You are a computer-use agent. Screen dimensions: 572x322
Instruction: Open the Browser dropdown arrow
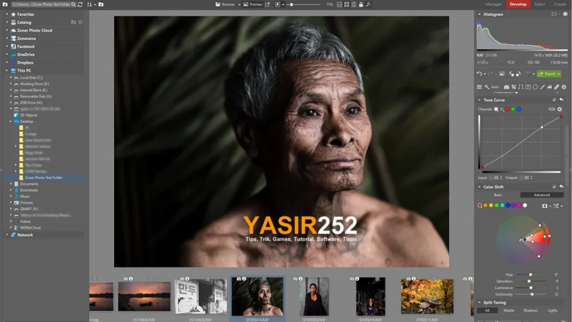click(239, 4)
